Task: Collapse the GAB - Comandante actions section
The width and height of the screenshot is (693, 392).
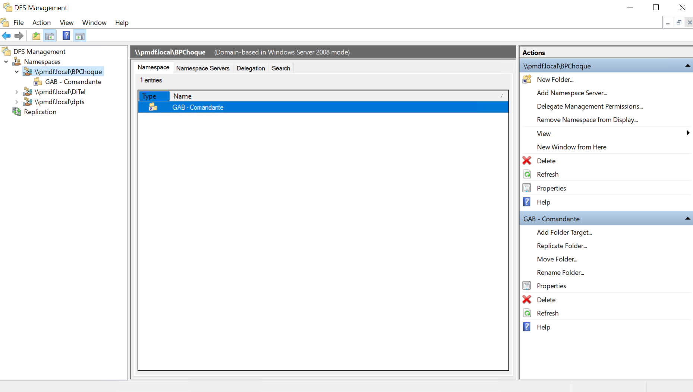Action: coord(687,219)
